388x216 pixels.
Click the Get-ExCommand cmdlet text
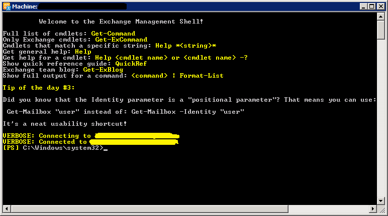pos(121,40)
